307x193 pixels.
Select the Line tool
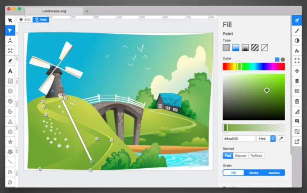[x=10, y=162]
